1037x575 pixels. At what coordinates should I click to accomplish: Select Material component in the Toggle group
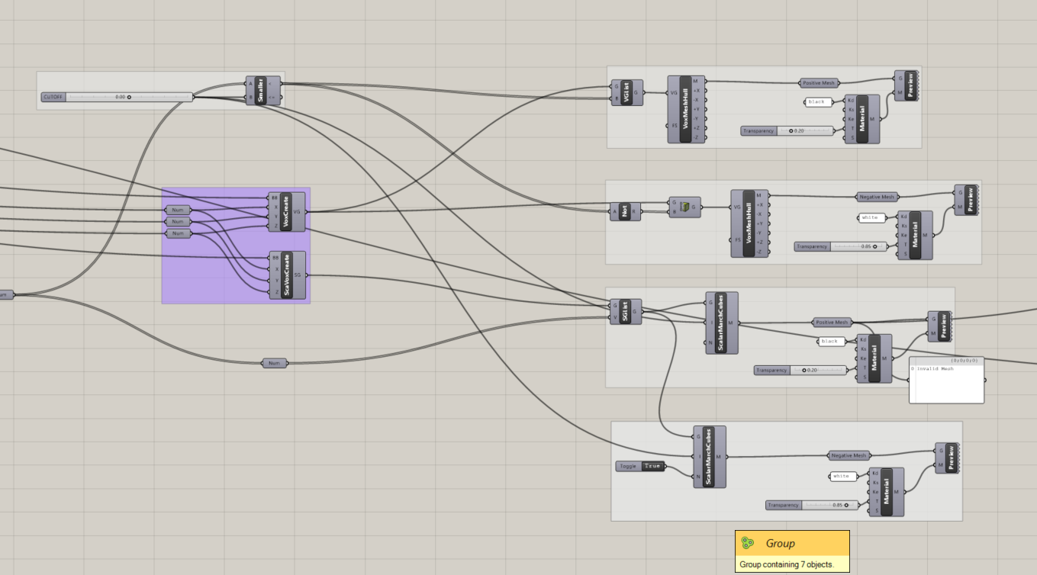pos(887,492)
